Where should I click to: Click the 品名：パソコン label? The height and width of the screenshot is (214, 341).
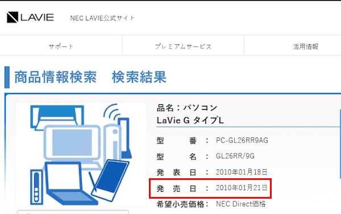coord(187,107)
